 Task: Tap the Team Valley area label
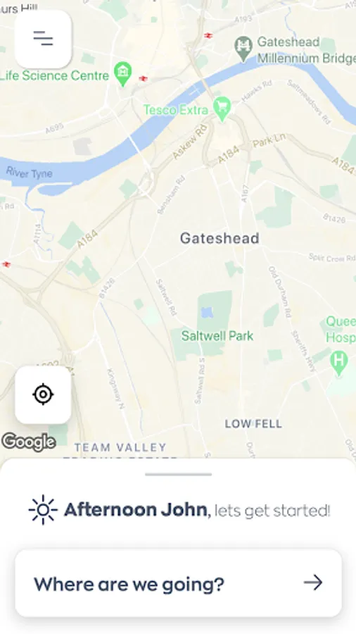point(121,447)
